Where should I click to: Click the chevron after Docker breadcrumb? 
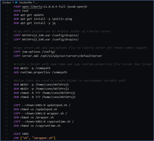coord(13,2)
